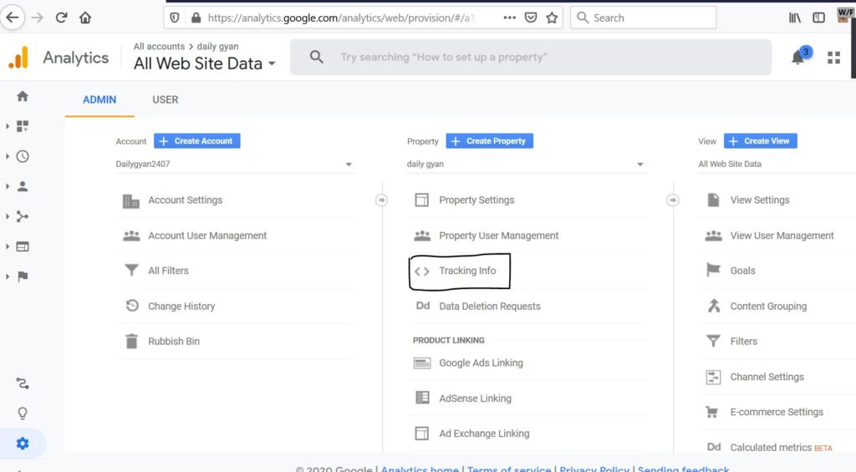This screenshot has width=856, height=472.
Task: Open the Dailygyan2407 account dropdown
Action: coord(235,165)
